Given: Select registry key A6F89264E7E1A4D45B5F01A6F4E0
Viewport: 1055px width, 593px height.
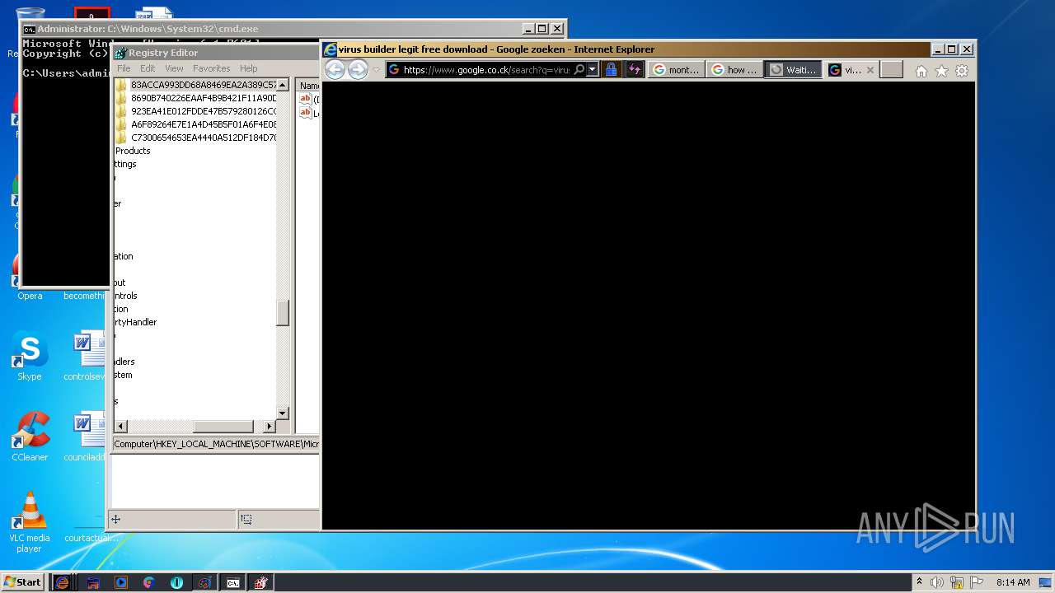Looking at the screenshot, I should point(204,124).
